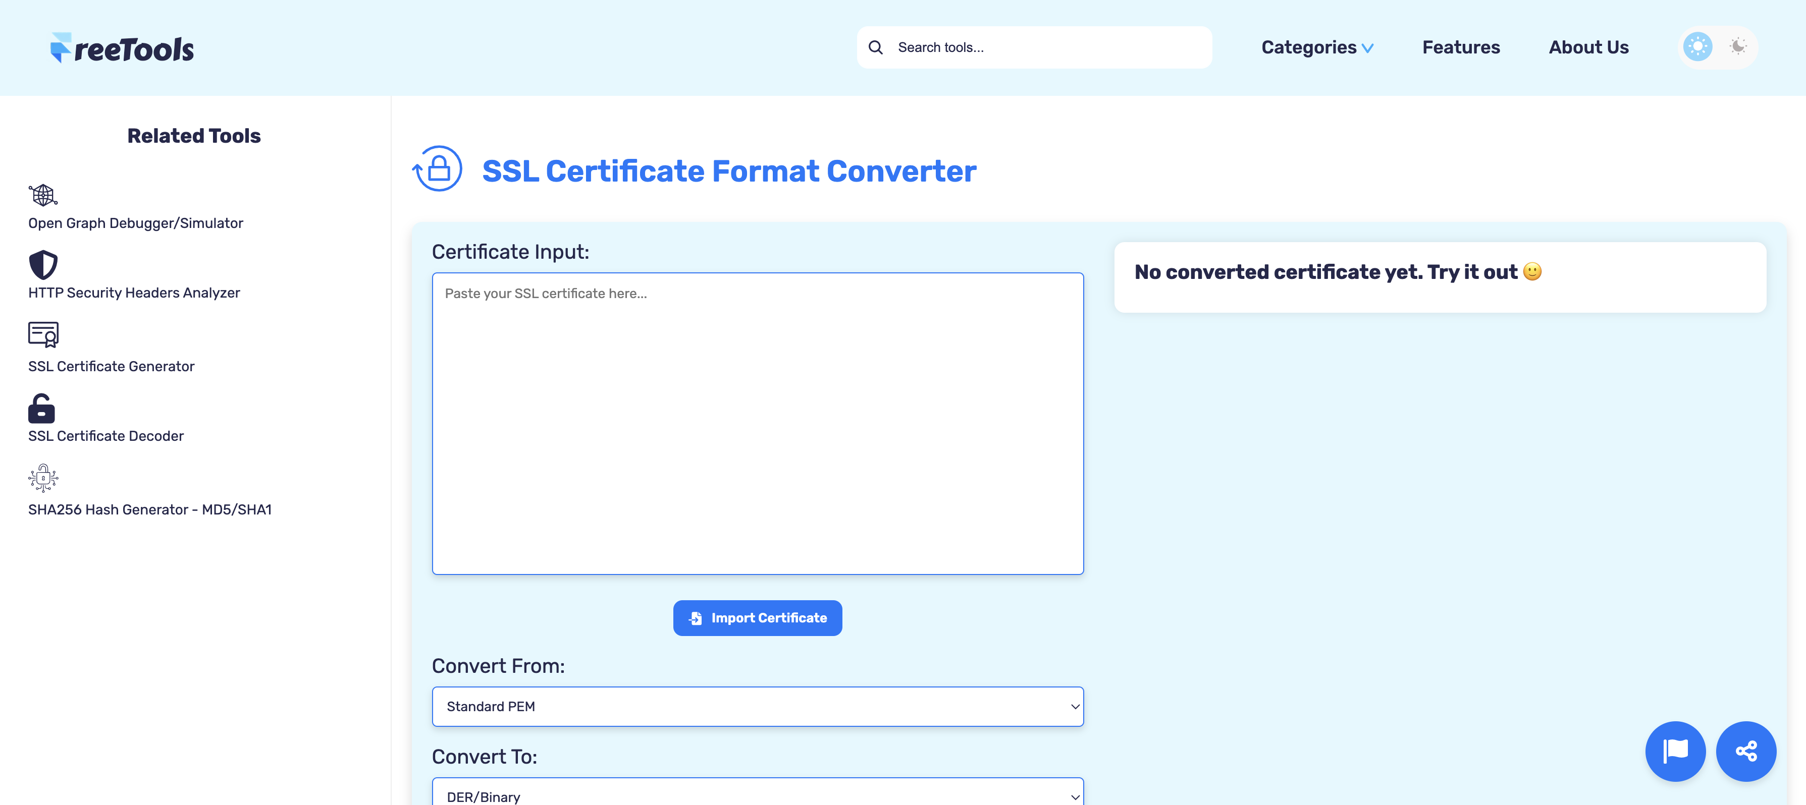Click the floating flag report icon

[1675, 751]
